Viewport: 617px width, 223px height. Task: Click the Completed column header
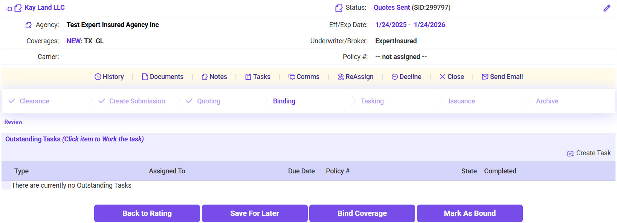[500, 171]
